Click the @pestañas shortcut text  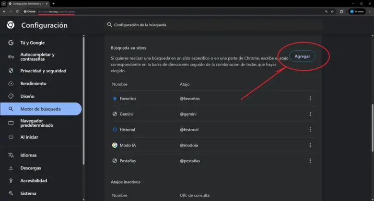tap(190, 161)
